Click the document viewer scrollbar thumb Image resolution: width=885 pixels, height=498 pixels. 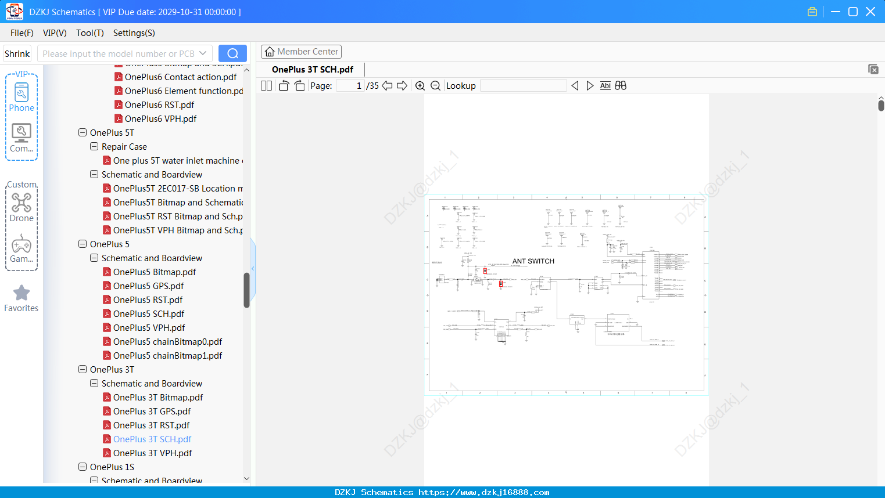[881, 106]
